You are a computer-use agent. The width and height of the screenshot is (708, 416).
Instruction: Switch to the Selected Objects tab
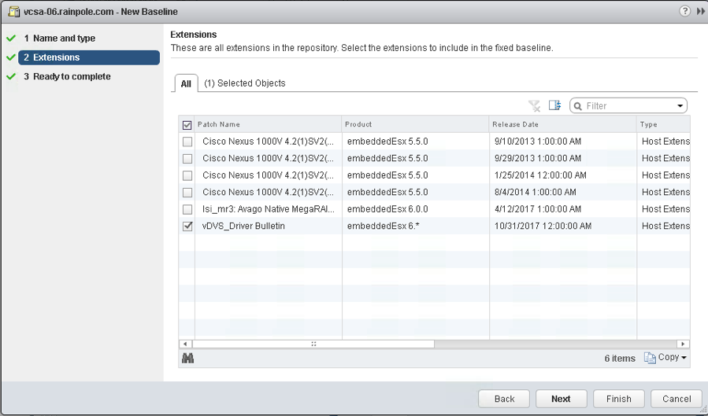(x=245, y=83)
